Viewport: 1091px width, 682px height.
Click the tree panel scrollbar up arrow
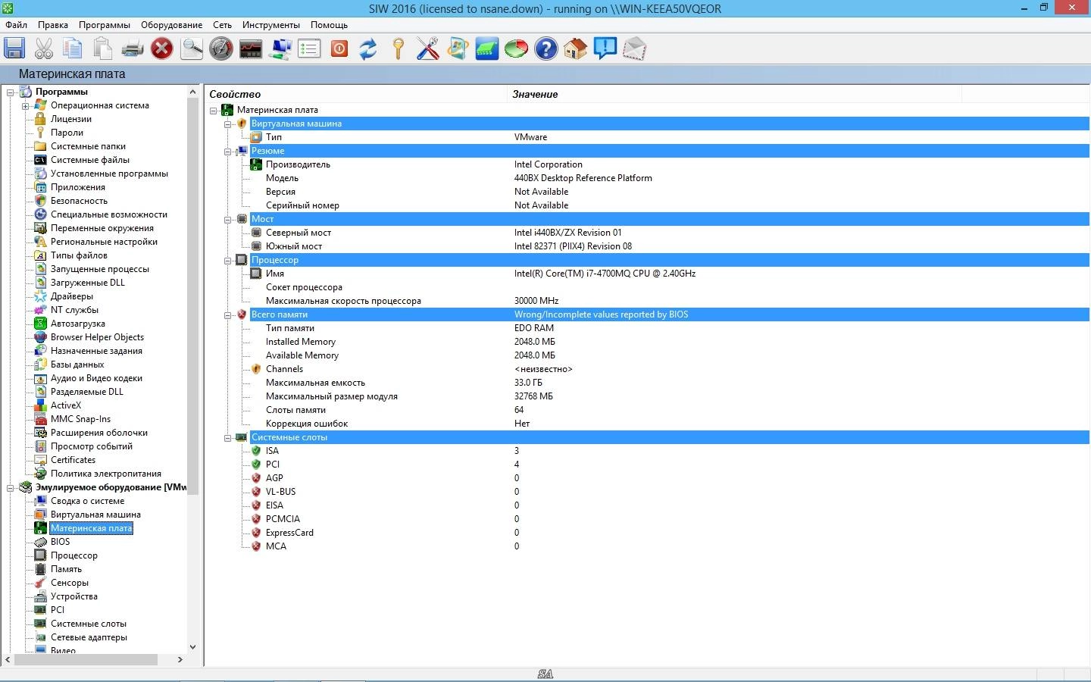point(192,91)
